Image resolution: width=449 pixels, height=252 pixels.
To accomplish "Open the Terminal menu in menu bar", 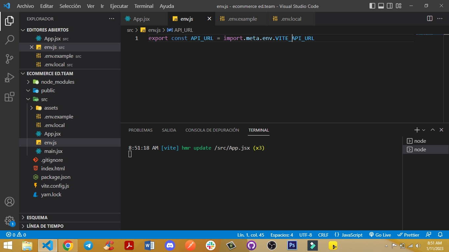I will (144, 6).
